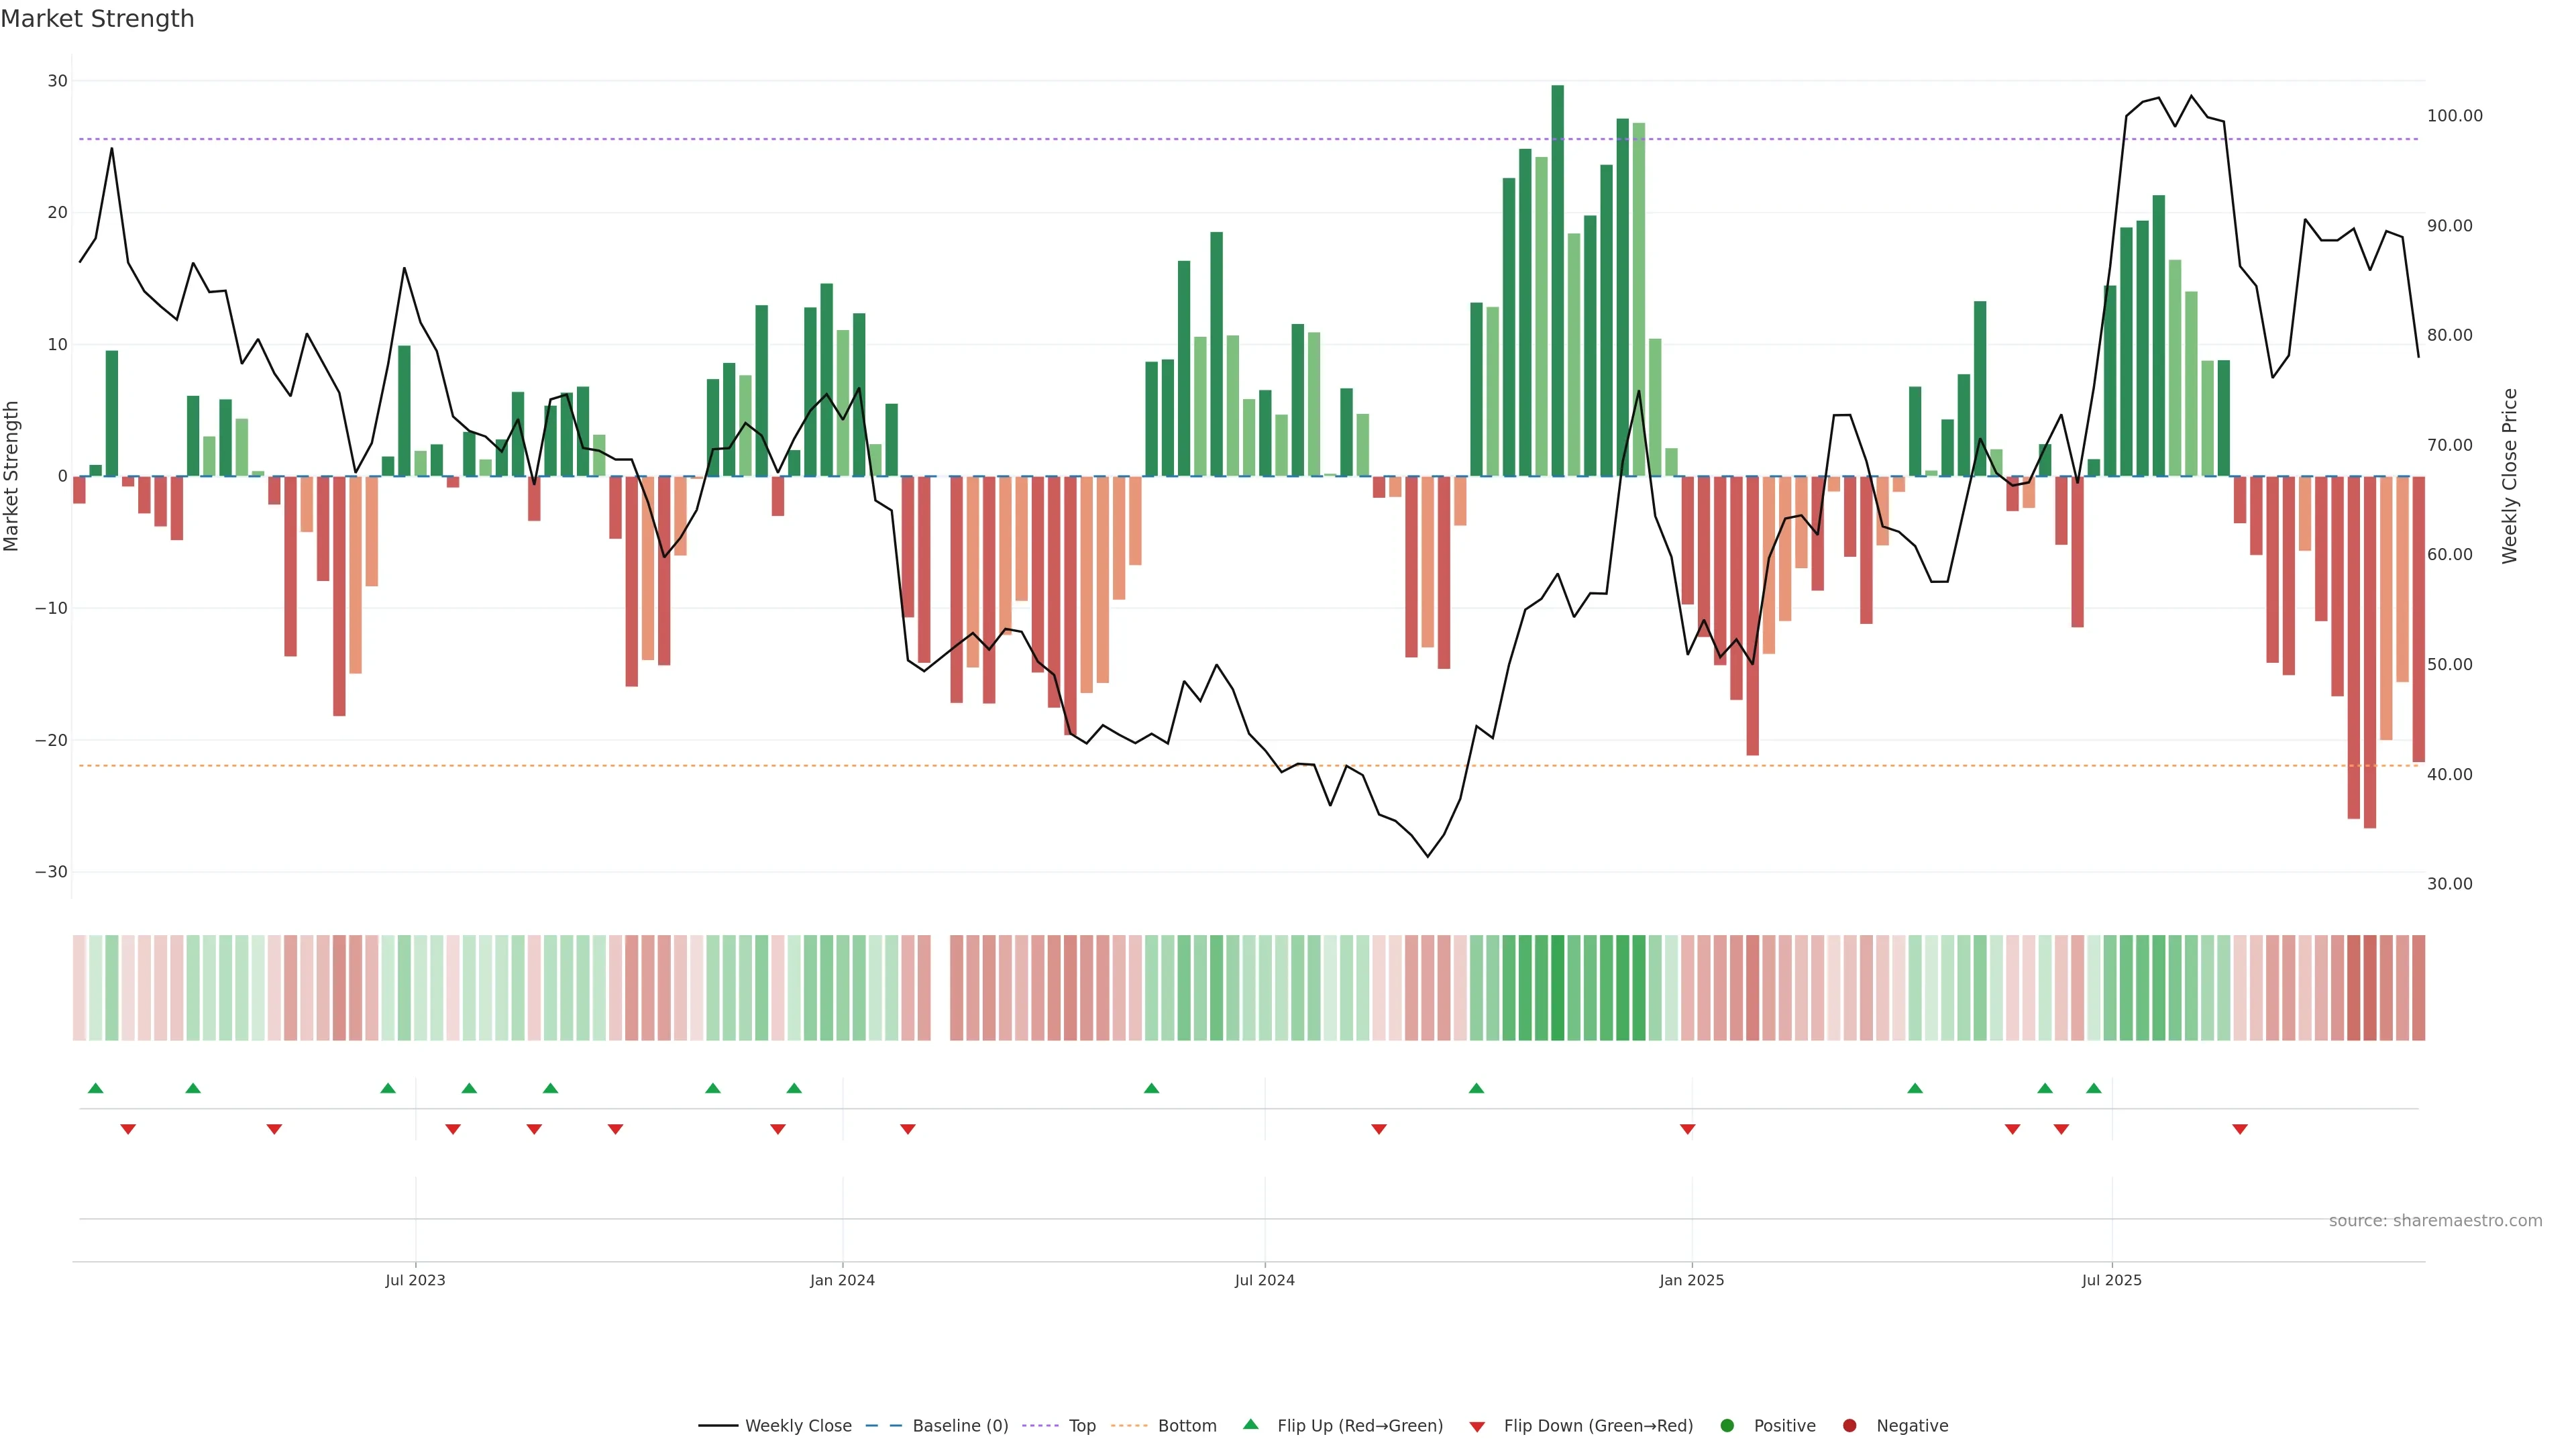Select the rightmost red flip-down triangle marker

pyautogui.click(x=2240, y=1129)
